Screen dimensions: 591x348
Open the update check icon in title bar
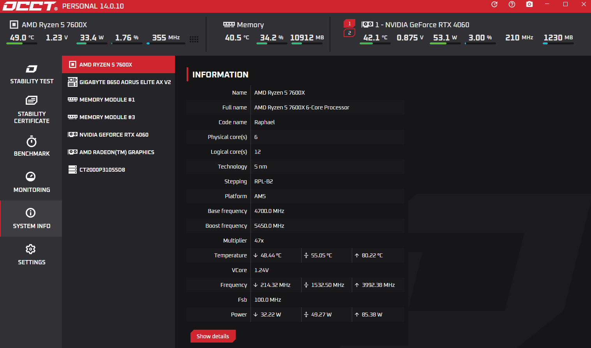[494, 4]
